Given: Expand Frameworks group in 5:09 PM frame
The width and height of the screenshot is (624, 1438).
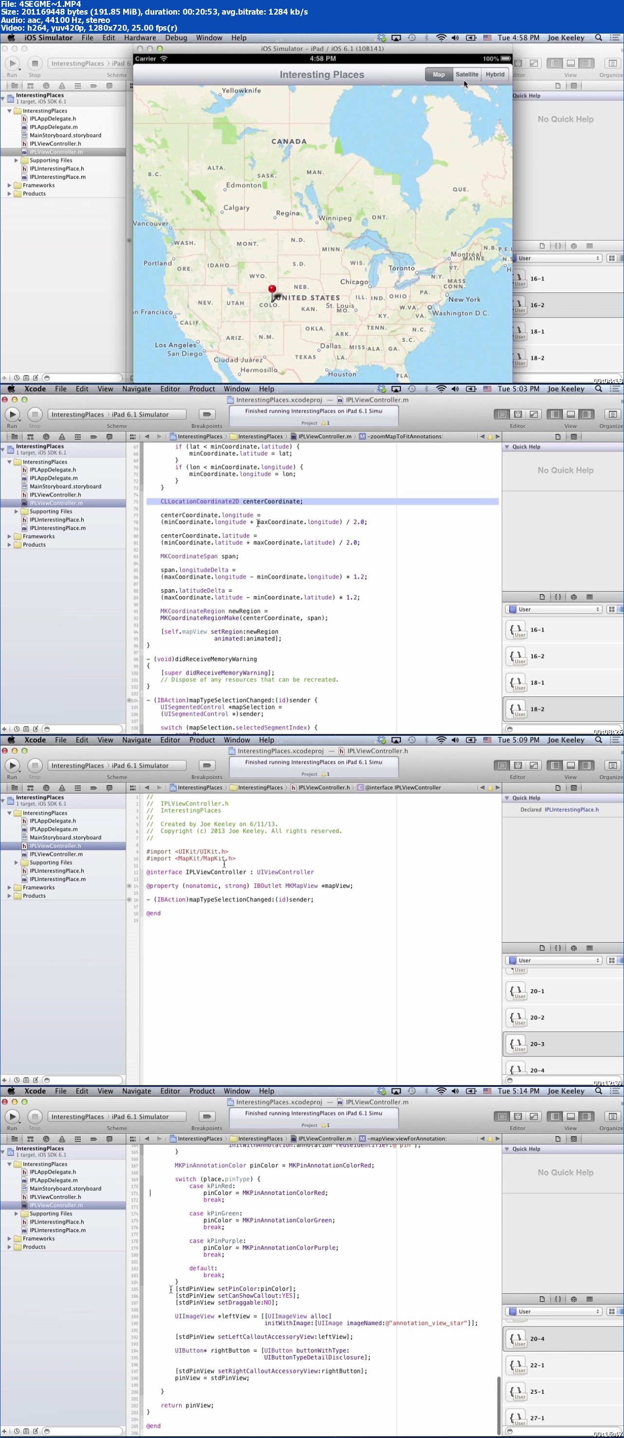Looking at the screenshot, I should pos(9,888).
